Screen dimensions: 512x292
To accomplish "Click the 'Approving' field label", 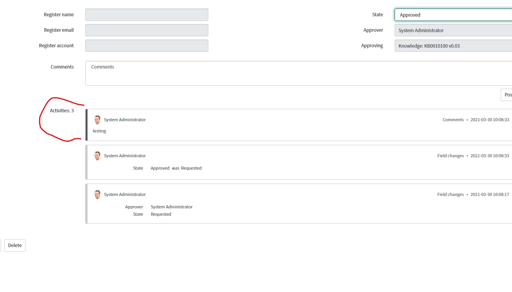I will click(372, 46).
